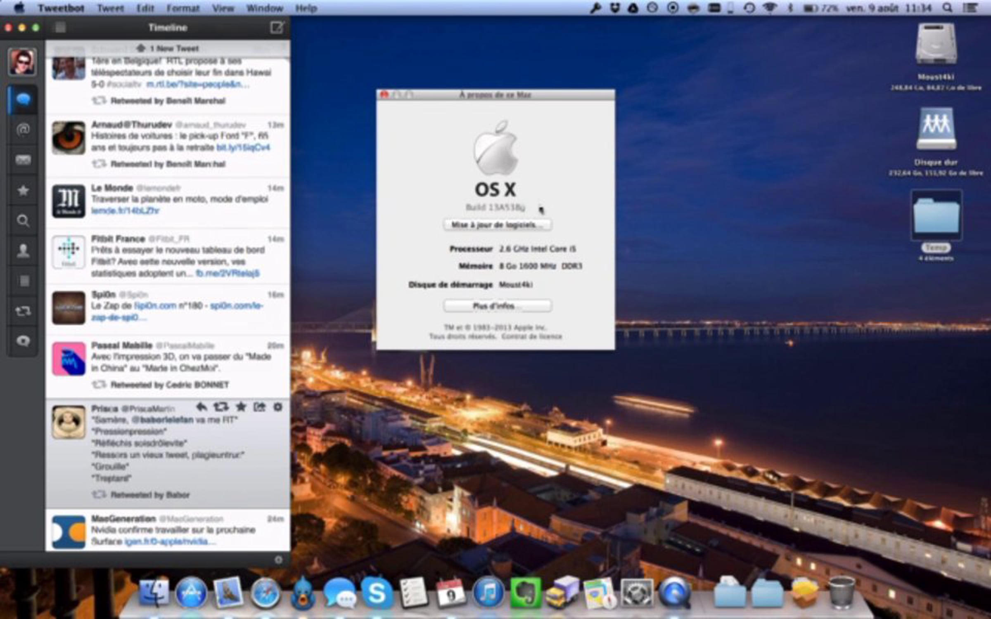
Task: Open Safari from the Dock
Action: (x=266, y=593)
